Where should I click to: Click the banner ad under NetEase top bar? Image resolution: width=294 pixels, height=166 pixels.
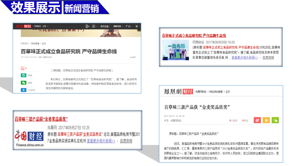pos(81,33)
